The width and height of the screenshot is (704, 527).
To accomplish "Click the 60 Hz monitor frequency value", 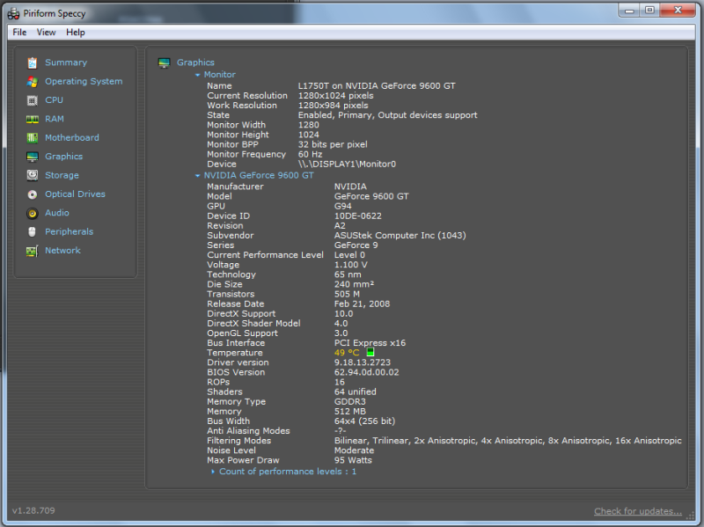I will [311, 155].
